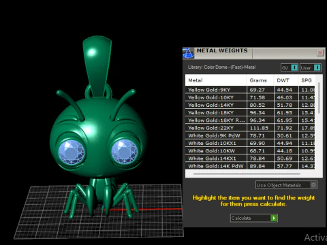Select the White Gold:10KX1 row
Image resolution: width=327 pixels, height=245 pixels.
point(250,143)
